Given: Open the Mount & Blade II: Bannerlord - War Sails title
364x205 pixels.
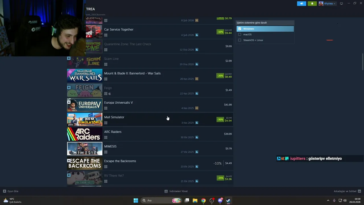Looking at the screenshot, I should click(132, 73).
